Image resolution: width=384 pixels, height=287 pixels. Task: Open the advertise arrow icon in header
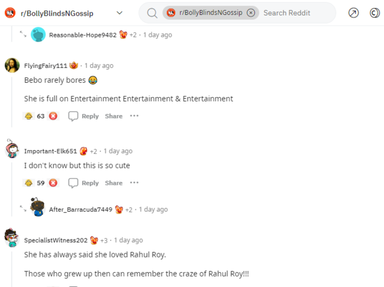point(353,12)
